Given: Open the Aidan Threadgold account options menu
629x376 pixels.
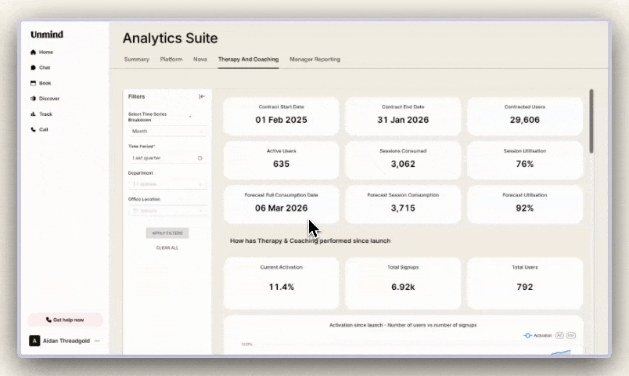Looking at the screenshot, I should 97,341.
